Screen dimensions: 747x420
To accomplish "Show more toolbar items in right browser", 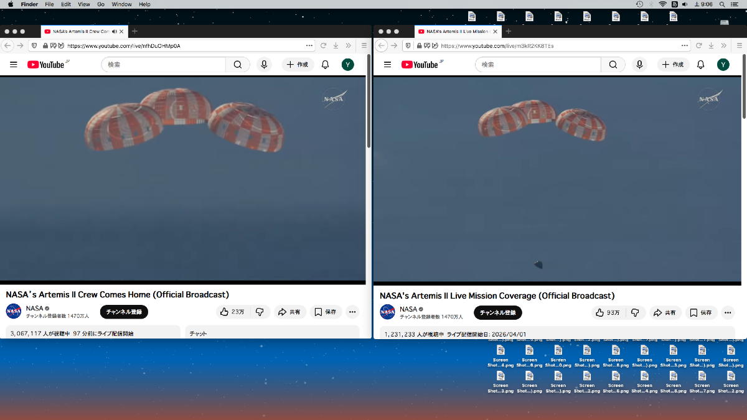I will pos(723,45).
